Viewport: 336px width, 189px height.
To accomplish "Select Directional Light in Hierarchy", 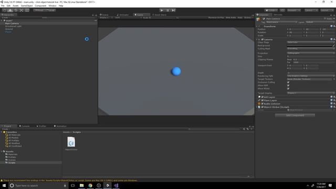I will (13, 26).
